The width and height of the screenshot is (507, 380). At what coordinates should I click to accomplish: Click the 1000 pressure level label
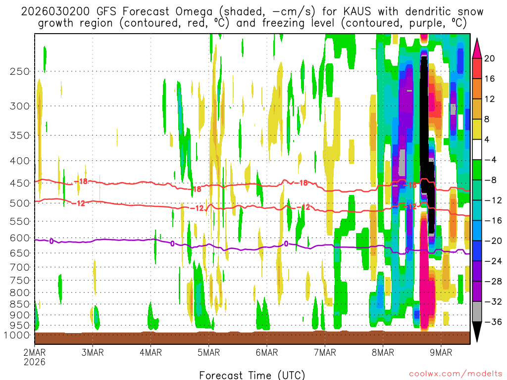coord(18,335)
